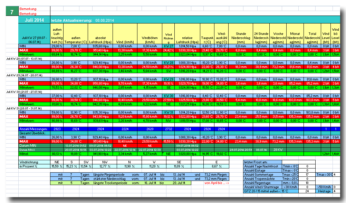Select the relative pressure 1.029,70 Hpa
This screenshot has width=346, height=203.
point(188,84)
